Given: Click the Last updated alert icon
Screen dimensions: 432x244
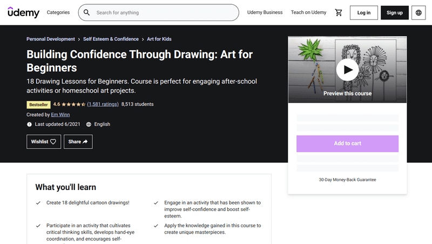Looking at the screenshot, I should coord(29,125).
